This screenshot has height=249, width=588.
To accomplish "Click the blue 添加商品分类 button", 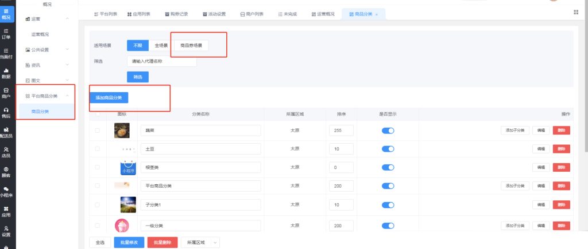I will tap(109, 98).
